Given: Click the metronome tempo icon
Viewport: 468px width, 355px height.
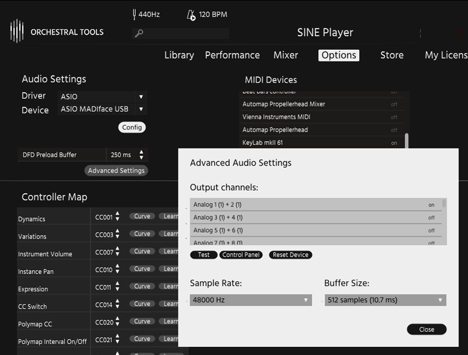Looking at the screenshot, I should (x=191, y=15).
